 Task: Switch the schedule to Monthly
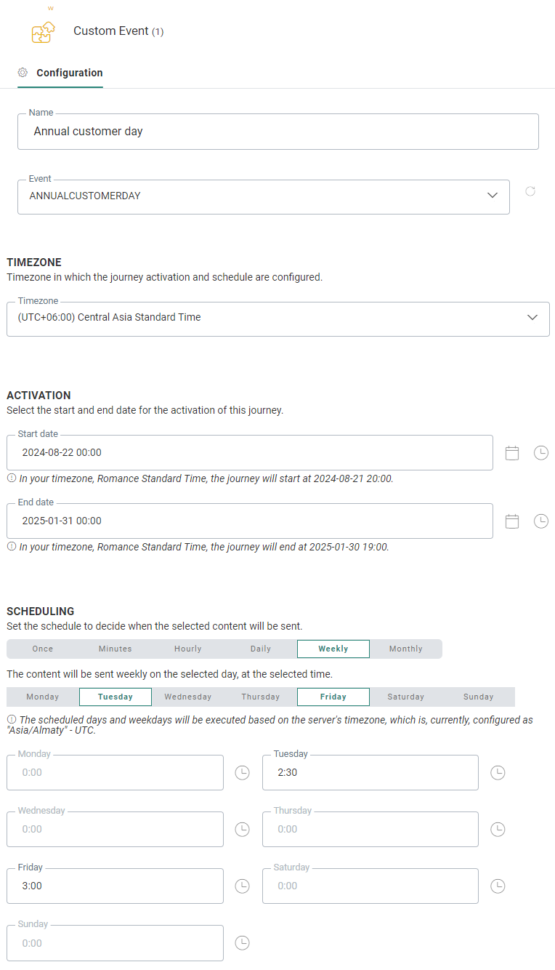(x=405, y=649)
